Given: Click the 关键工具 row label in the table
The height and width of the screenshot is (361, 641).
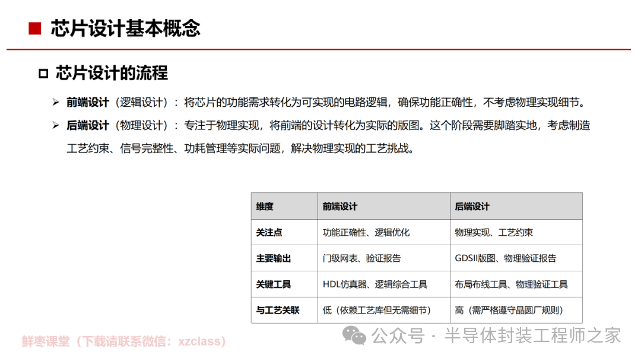Looking at the screenshot, I should 273,284.
